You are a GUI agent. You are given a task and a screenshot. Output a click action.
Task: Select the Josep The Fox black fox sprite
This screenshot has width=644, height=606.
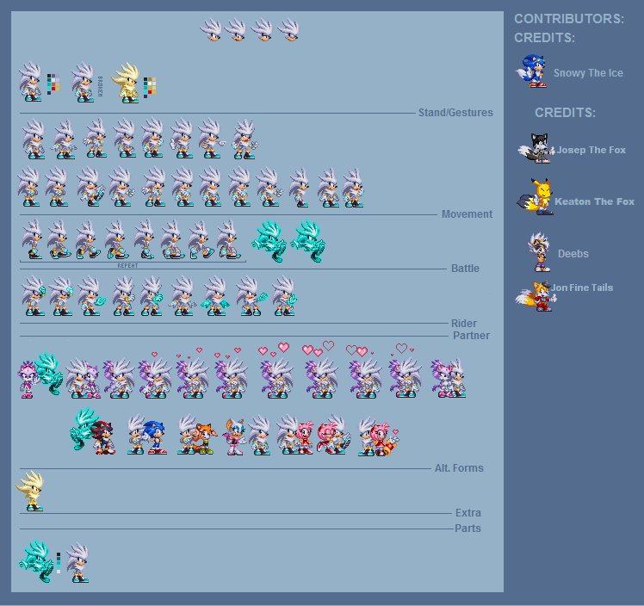pyautogui.click(x=536, y=148)
